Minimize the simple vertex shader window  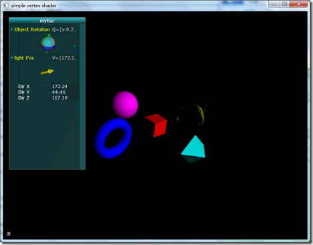[274, 4]
